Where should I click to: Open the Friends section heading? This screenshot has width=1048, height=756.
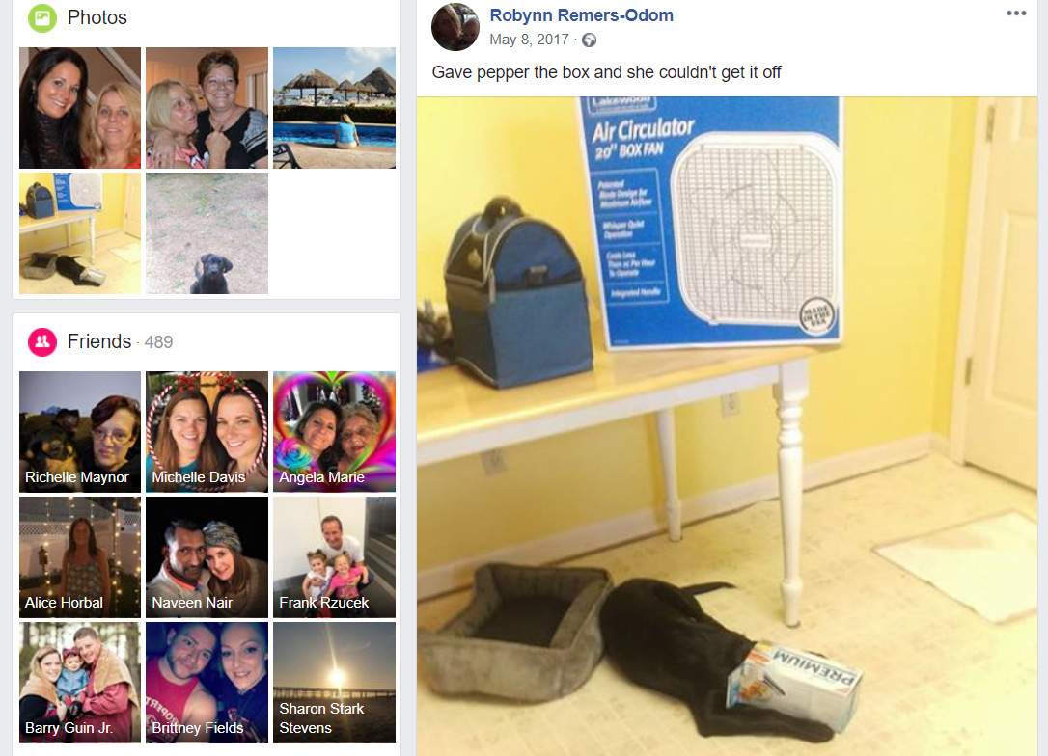click(x=99, y=341)
